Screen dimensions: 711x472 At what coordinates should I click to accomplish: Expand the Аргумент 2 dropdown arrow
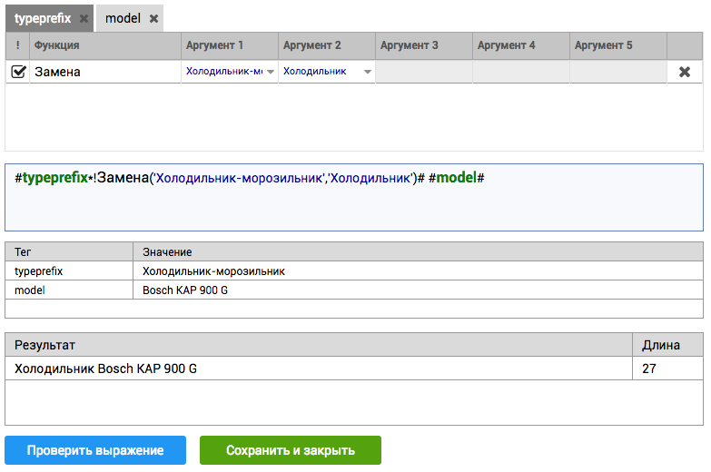(367, 72)
